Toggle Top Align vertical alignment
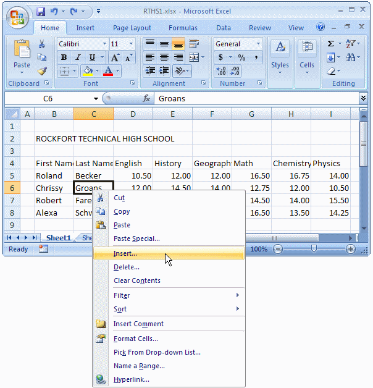The width and height of the screenshot is (373, 388). point(150,44)
